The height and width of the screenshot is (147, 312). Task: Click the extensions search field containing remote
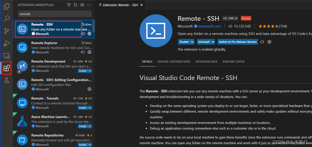point(55,14)
